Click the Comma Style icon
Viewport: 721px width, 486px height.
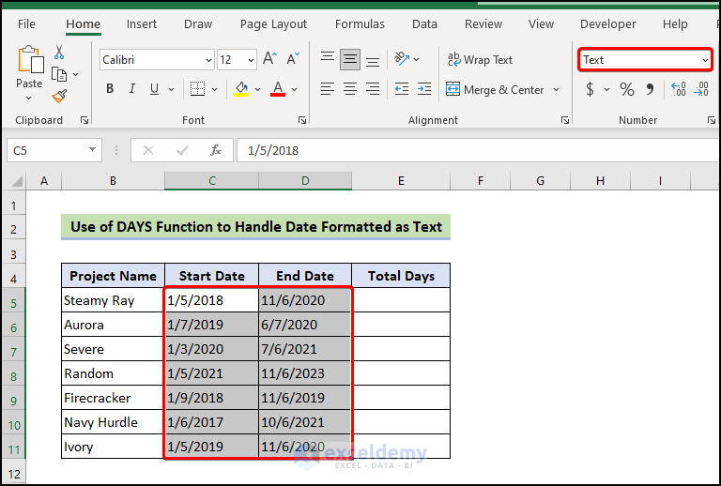tap(650, 89)
